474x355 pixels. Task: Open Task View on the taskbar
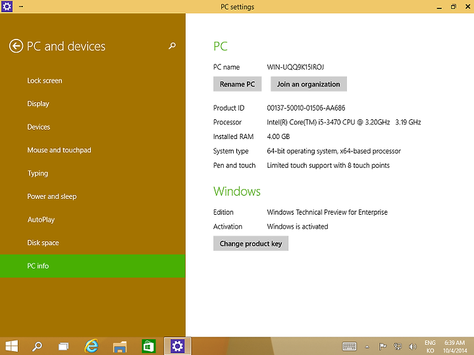point(63,346)
